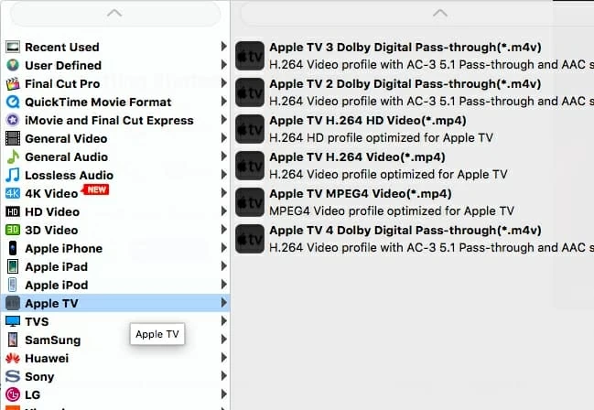This screenshot has height=410, width=594.
Task: Expand the Lossless Audio category arrow
Action: 224,175
